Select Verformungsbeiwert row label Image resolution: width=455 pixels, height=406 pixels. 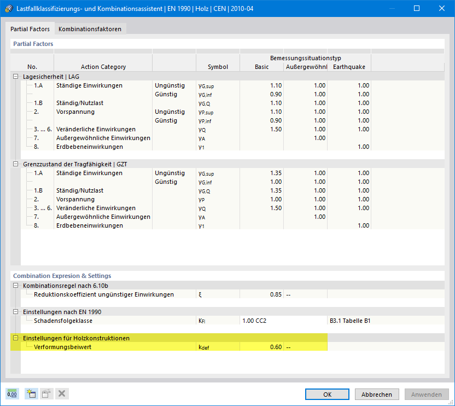62,347
